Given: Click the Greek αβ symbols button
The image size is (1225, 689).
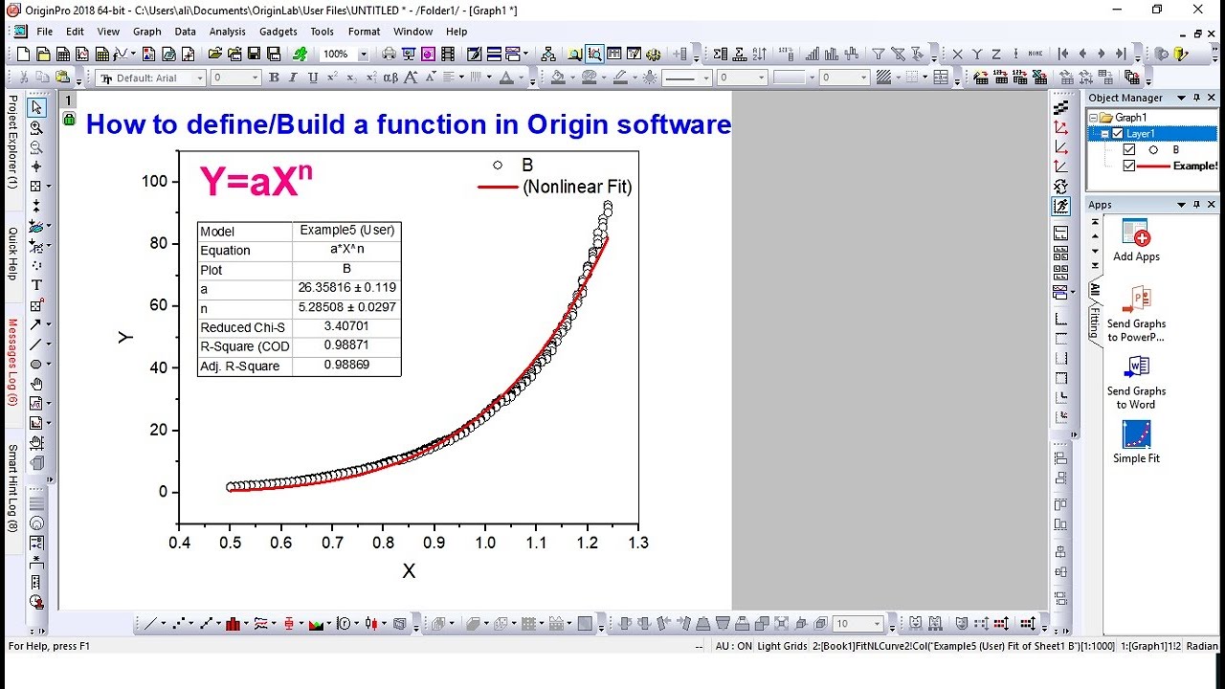Looking at the screenshot, I should [x=390, y=78].
